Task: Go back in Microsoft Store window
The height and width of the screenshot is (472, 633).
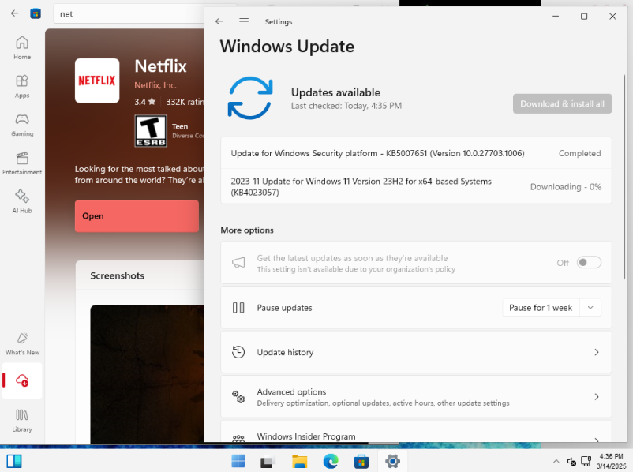Action: [14, 13]
